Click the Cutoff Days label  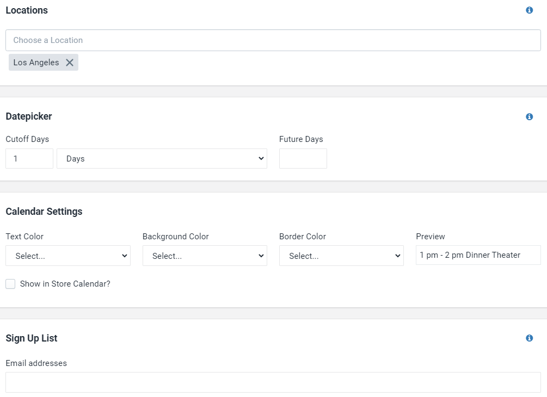click(x=27, y=139)
